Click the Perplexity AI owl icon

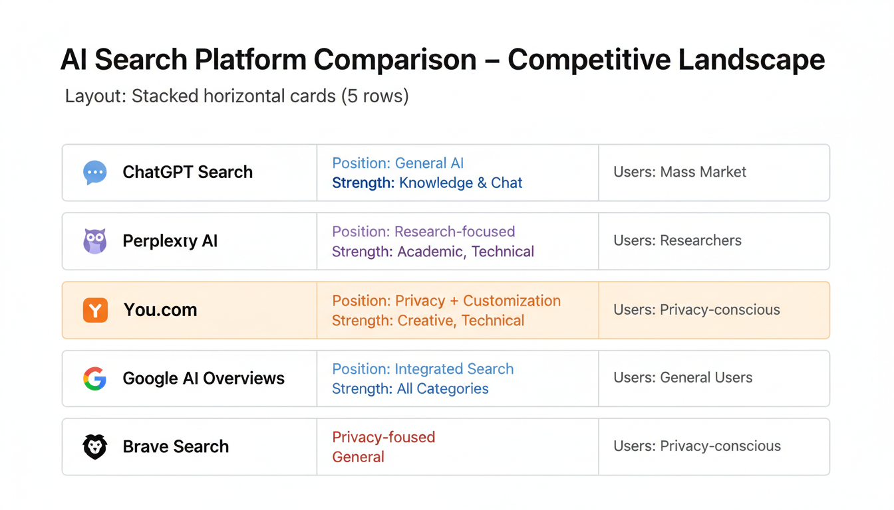(x=94, y=241)
